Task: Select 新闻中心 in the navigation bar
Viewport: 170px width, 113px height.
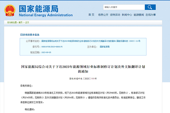Action: tap(127, 15)
